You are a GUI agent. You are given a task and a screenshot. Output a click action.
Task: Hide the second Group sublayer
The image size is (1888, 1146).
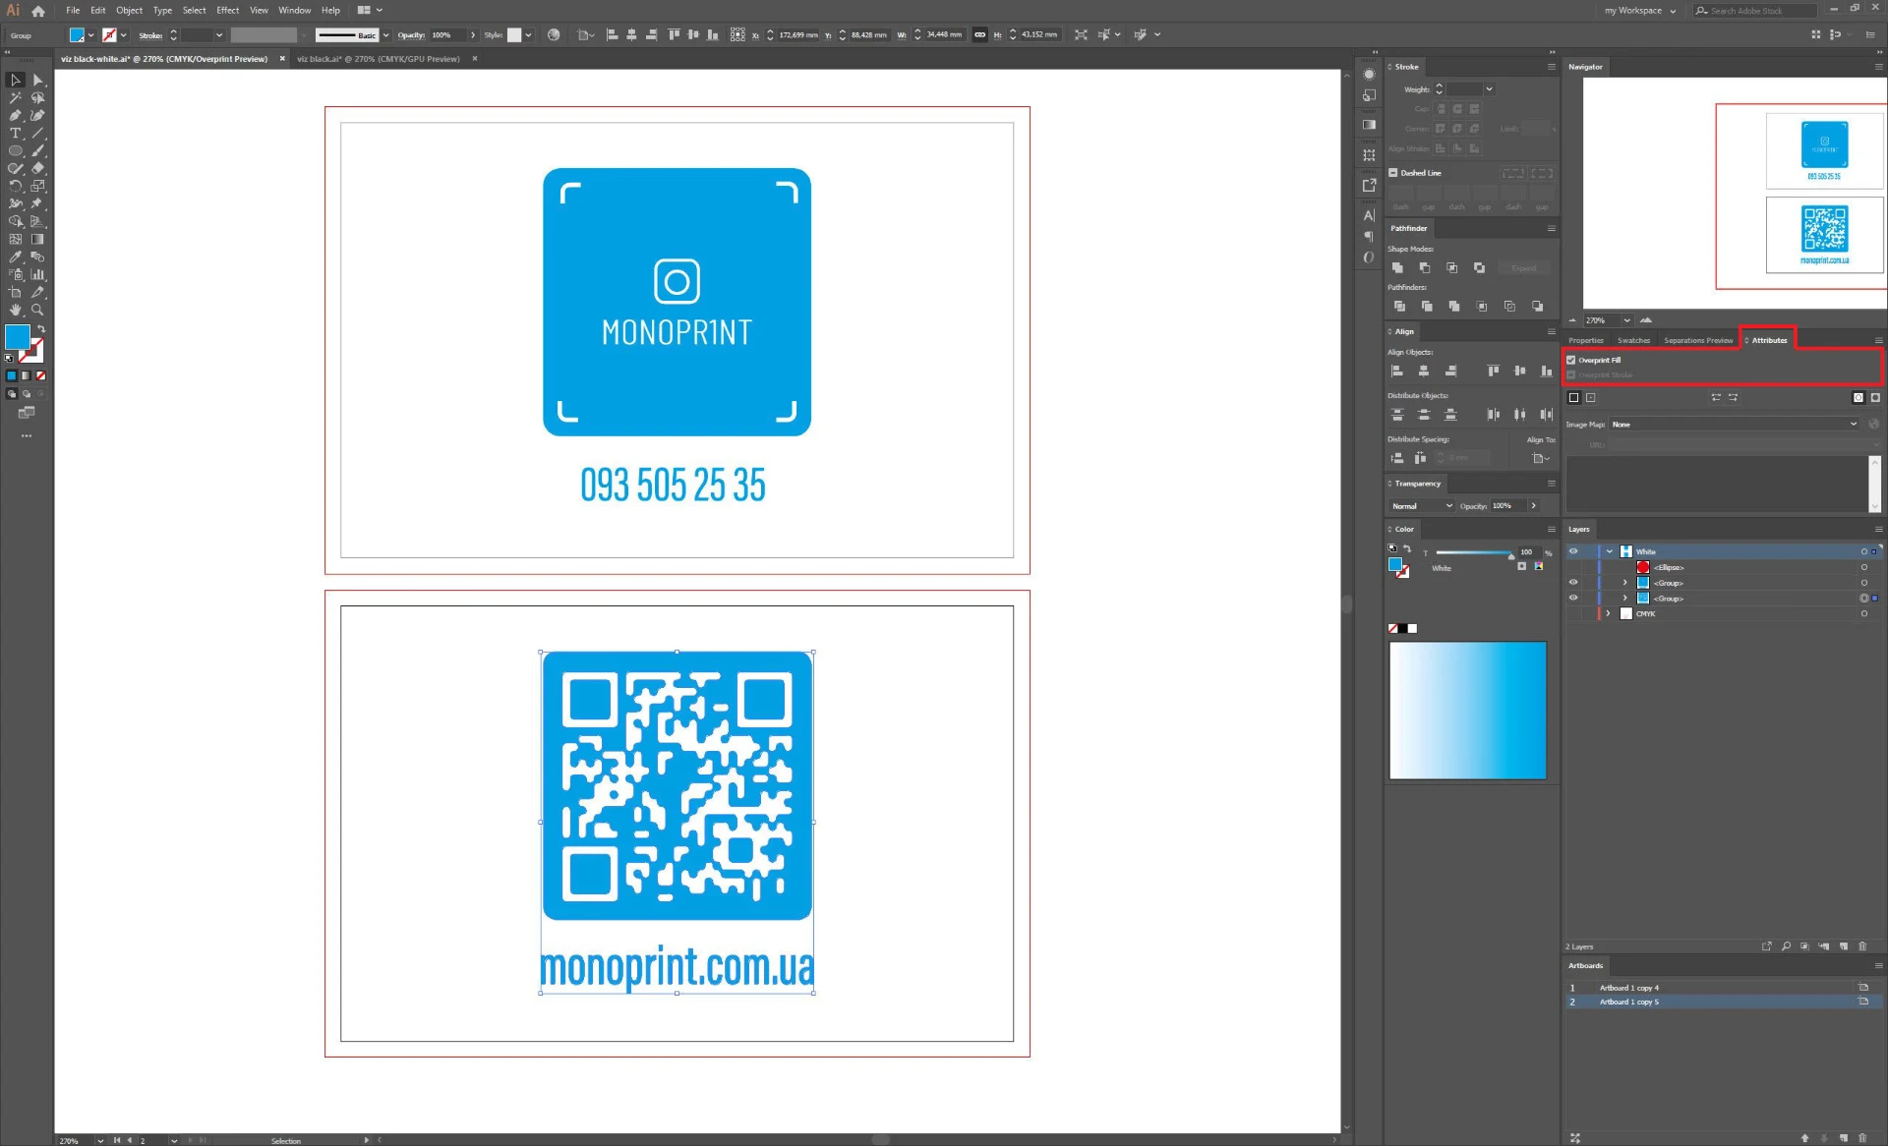pos(1573,598)
